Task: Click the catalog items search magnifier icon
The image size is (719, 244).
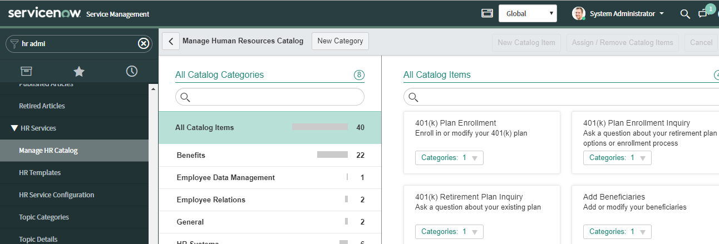Action: (413, 97)
